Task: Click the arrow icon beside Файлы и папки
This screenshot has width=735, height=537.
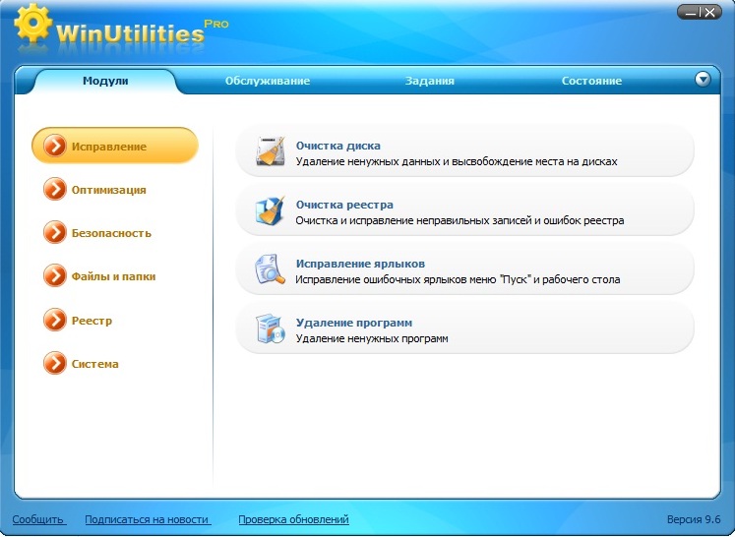Action: [x=55, y=276]
